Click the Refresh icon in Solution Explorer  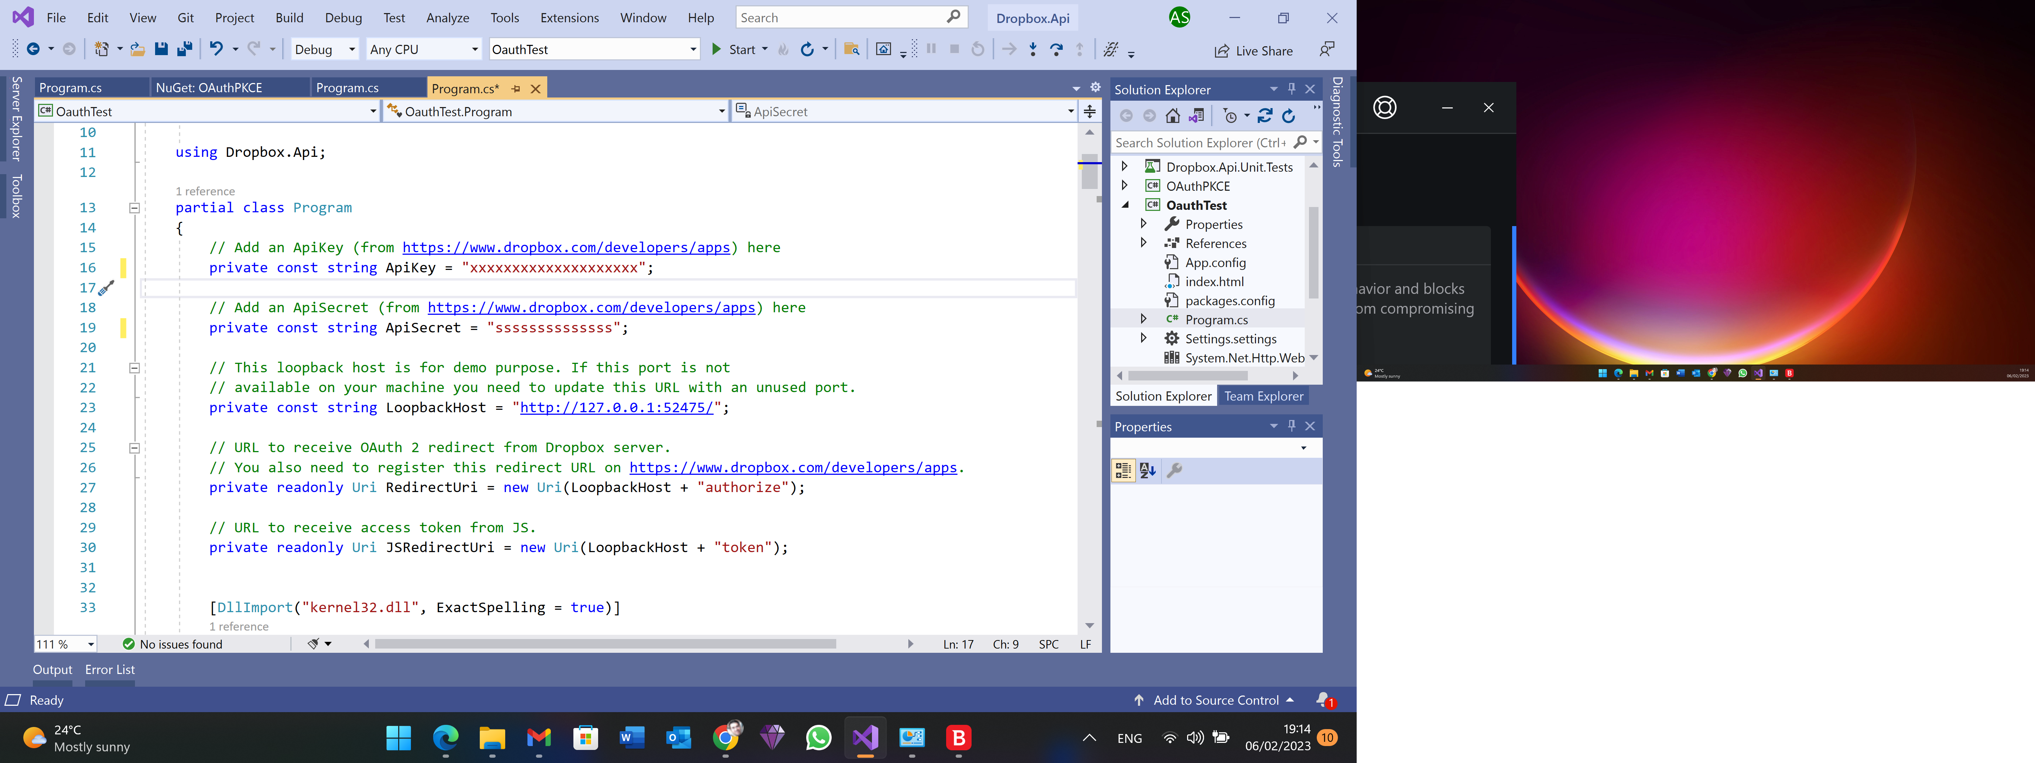[1288, 116]
